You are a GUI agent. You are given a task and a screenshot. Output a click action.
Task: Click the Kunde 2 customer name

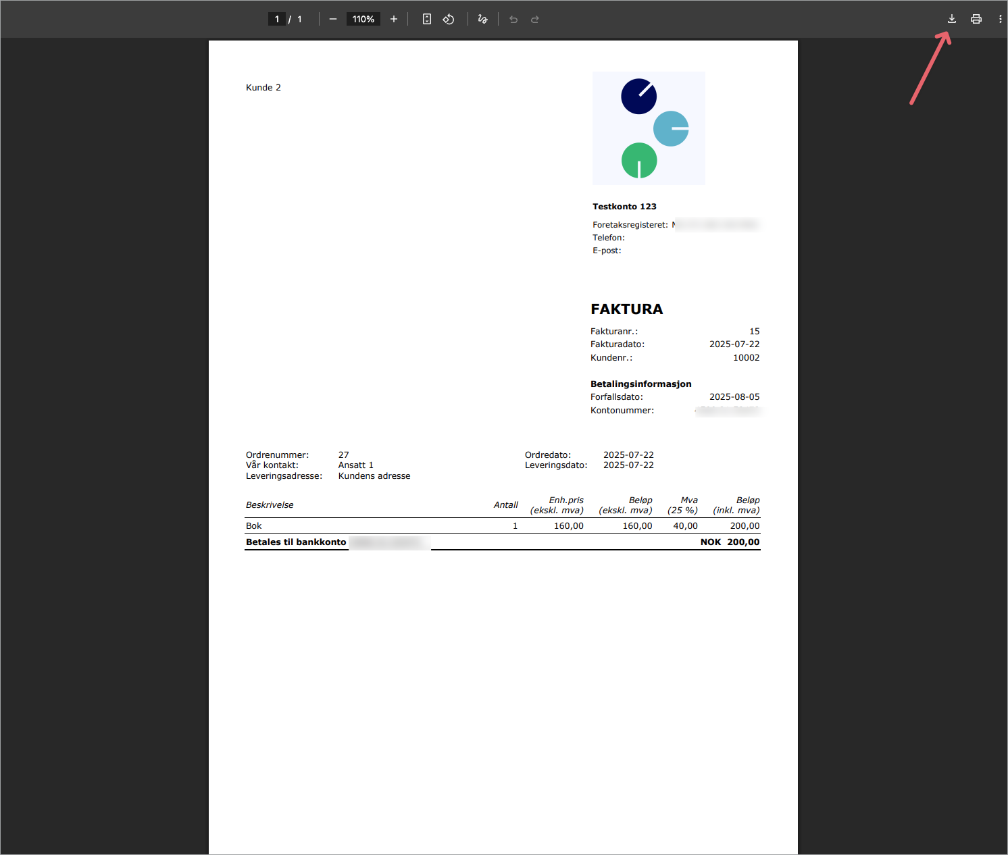click(x=263, y=88)
